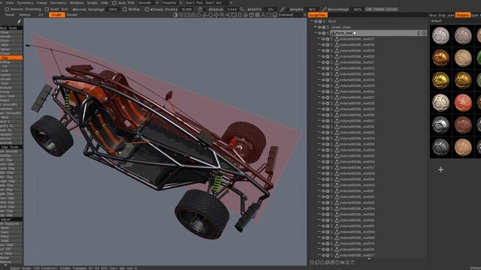481x270 pixels.
Task: Add a new shader with plus icon
Action: click(x=441, y=169)
